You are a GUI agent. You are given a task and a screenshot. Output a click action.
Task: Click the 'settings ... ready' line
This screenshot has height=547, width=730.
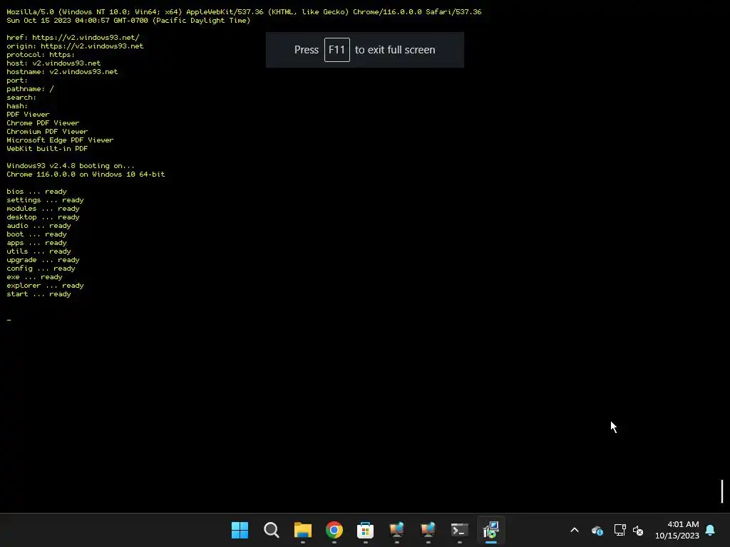[x=45, y=200]
